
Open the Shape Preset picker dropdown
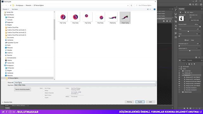(185, 18)
